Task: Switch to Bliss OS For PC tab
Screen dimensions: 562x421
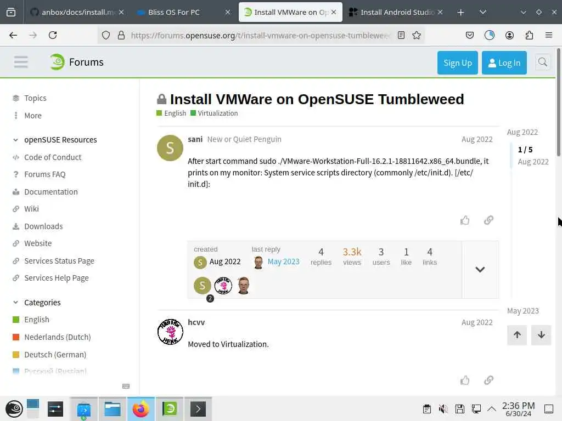Action: coord(184,12)
